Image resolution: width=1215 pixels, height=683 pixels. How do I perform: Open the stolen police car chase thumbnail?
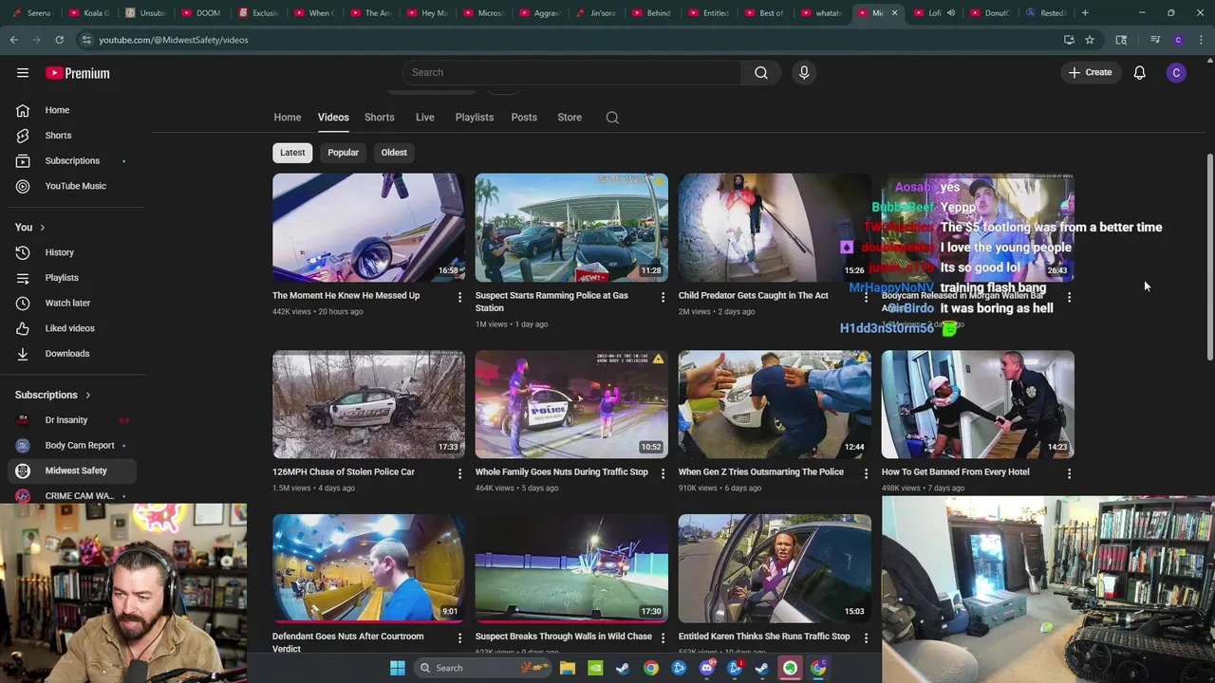368,405
